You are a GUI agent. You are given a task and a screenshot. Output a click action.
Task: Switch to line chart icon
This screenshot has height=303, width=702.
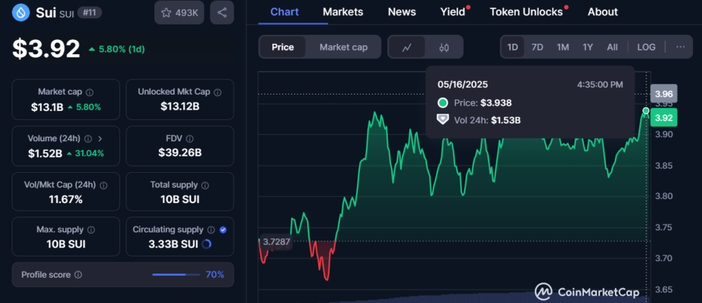[407, 47]
